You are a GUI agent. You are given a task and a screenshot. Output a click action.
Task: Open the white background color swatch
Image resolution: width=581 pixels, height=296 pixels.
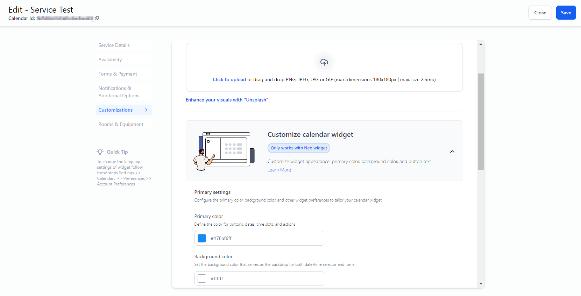coord(202,279)
